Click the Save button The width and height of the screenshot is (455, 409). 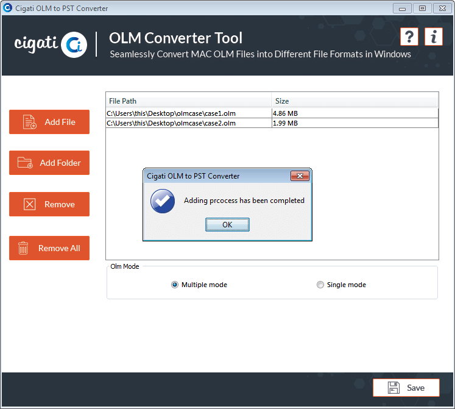(x=406, y=388)
